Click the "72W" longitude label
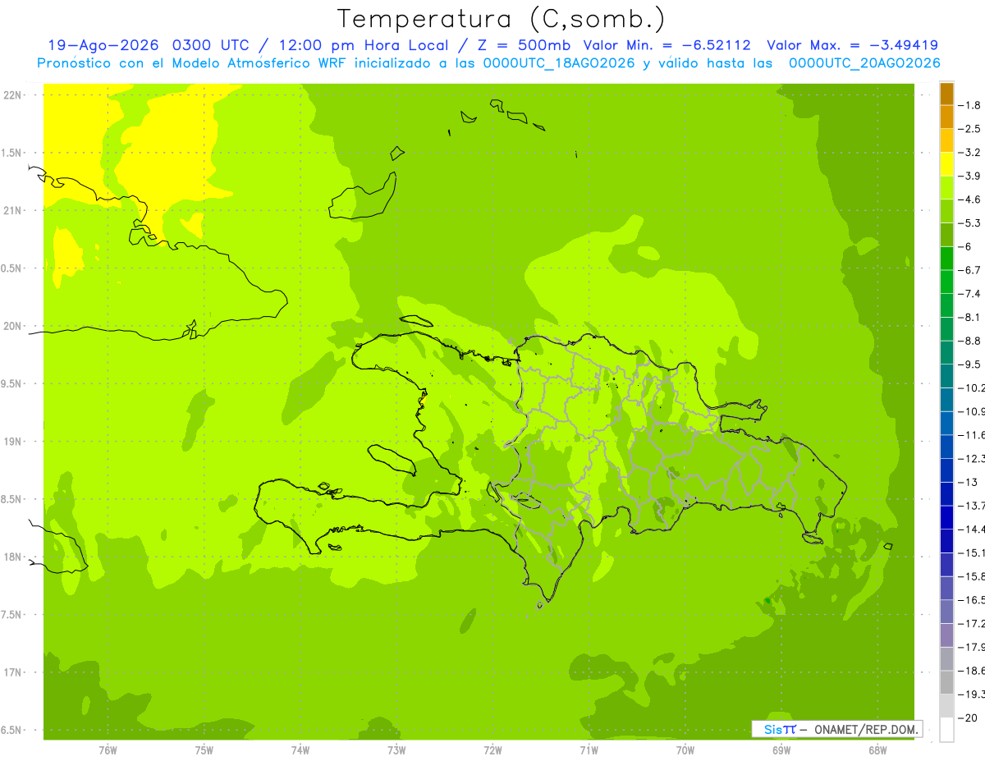 click(492, 750)
